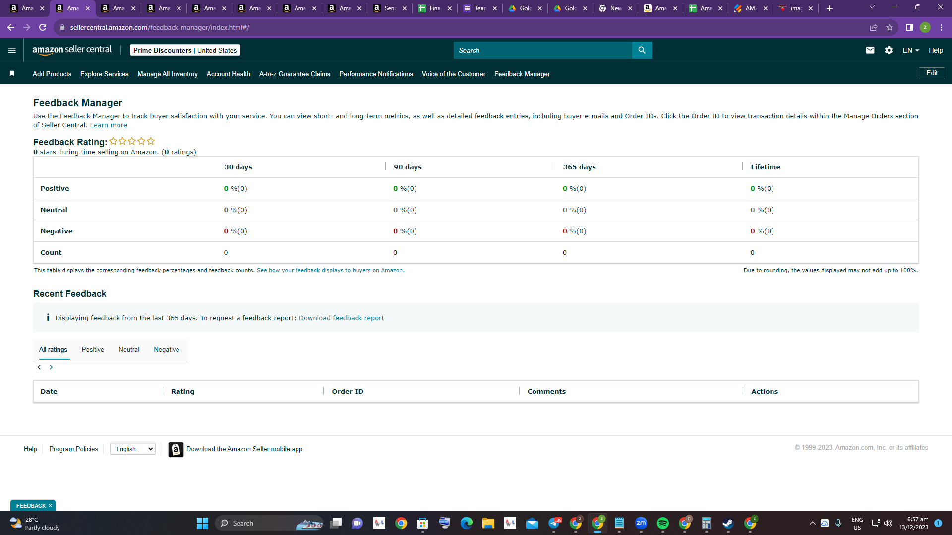
Task: Follow the Learn more link
Action: tap(109, 125)
